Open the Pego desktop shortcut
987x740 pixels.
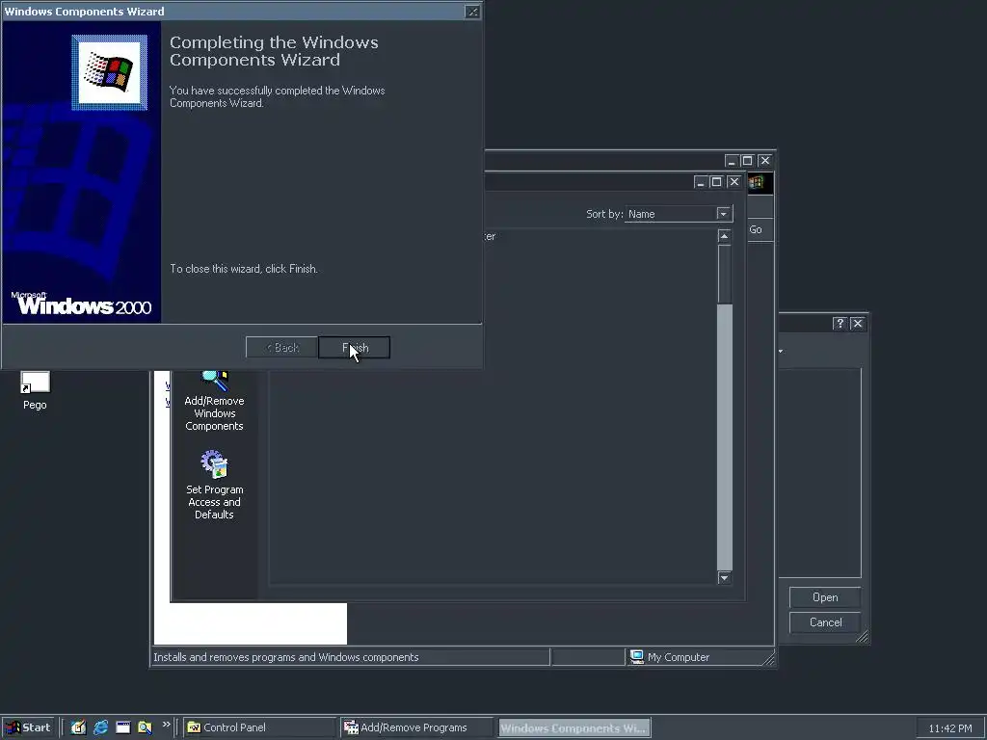pos(35,390)
